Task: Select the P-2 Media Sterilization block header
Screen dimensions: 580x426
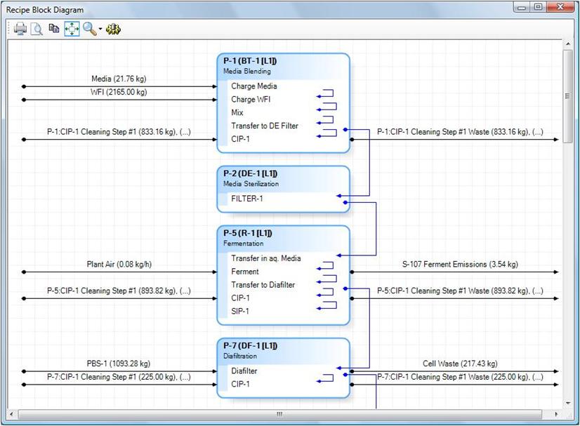Action: click(x=282, y=178)
